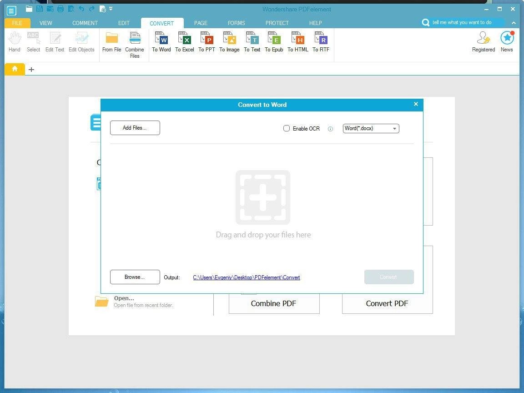Open the FILE tab
Screen dimensions: 524x393
(17, 23)
